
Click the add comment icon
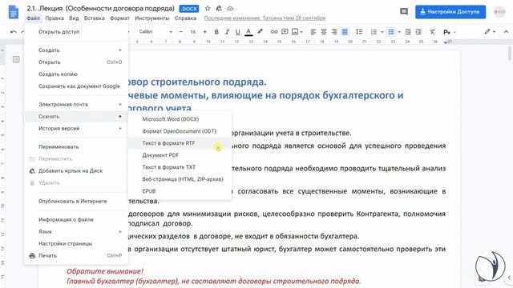pos(285,32)
